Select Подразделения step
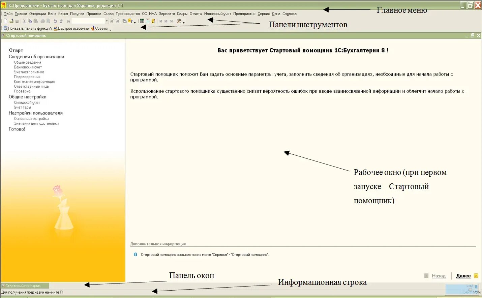Image resolution: width=482 pixels, height=298 pixels. click(x=27, y=77)
